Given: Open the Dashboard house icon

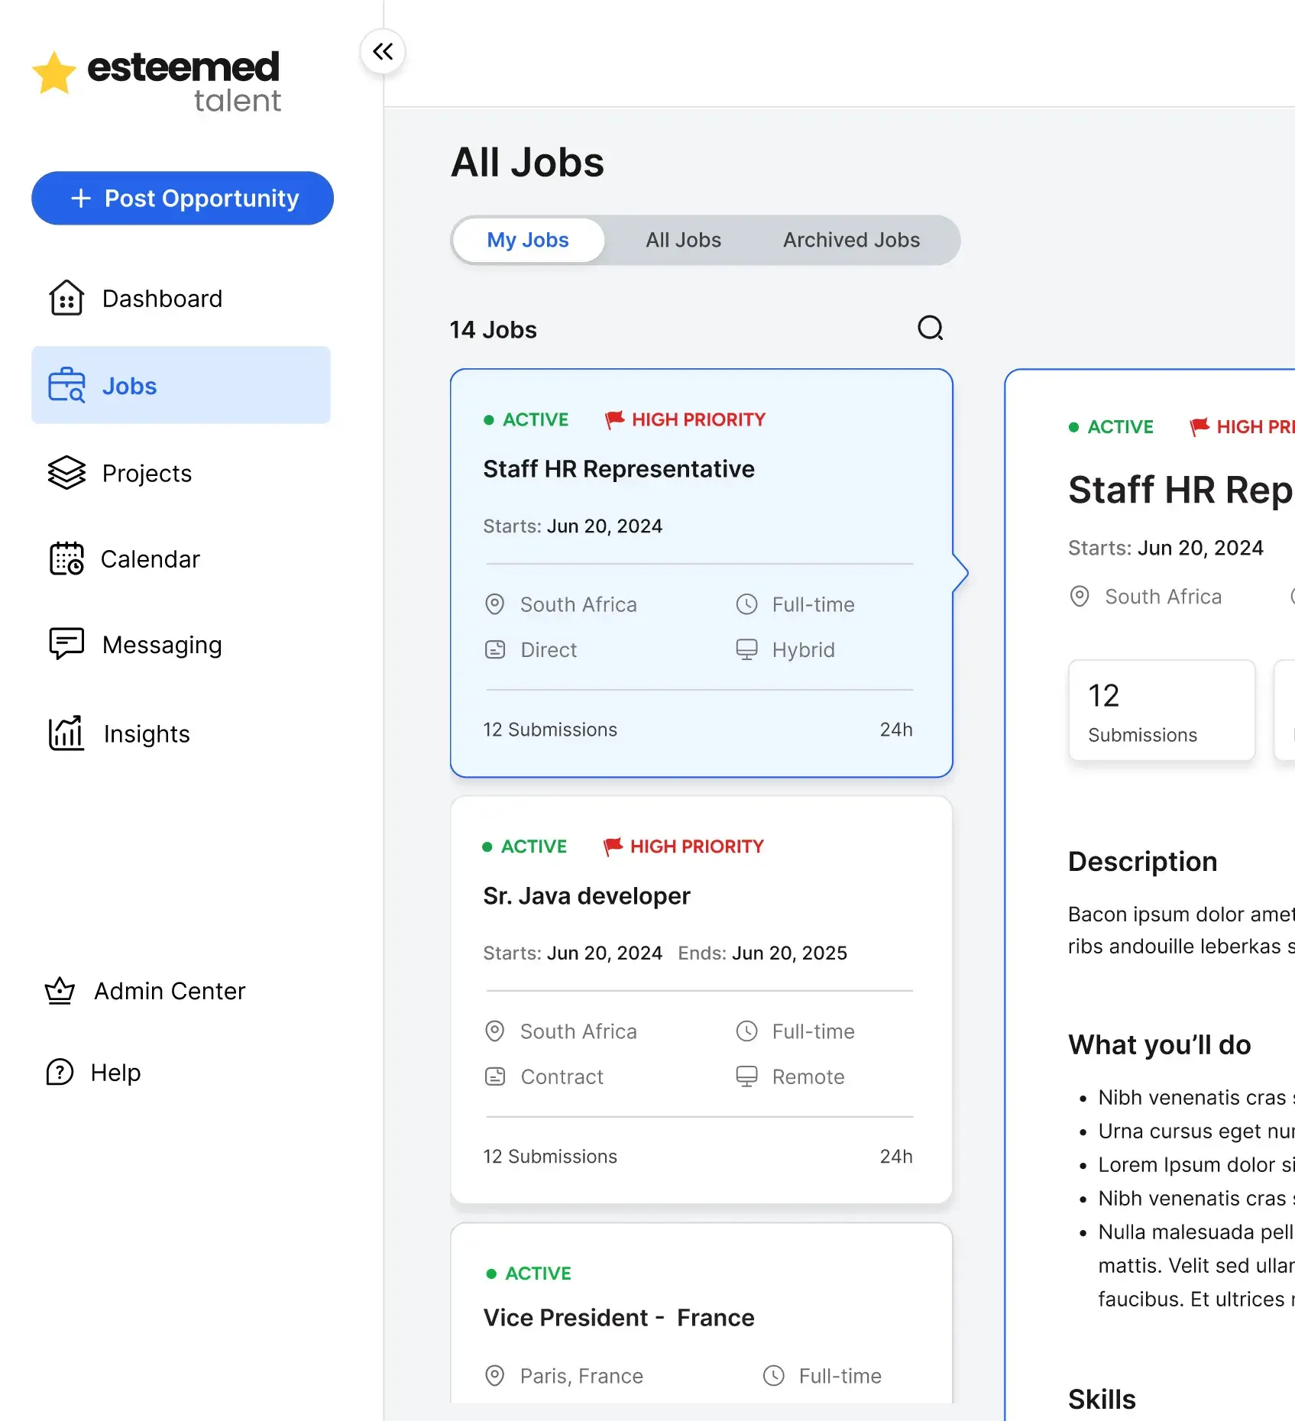Looking at the screenshot, I should click(x=66, y=298).
